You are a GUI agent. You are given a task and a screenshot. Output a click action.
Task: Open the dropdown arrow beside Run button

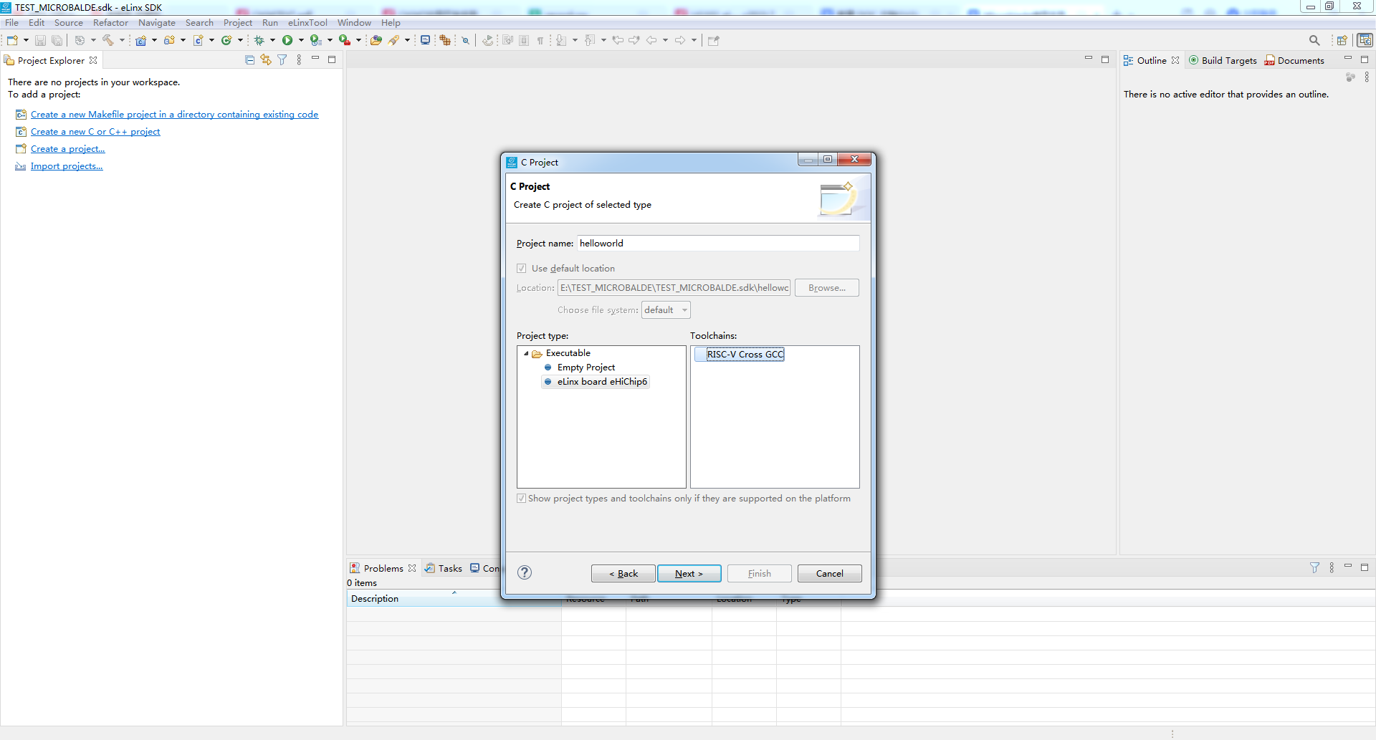tap(301, 41)
